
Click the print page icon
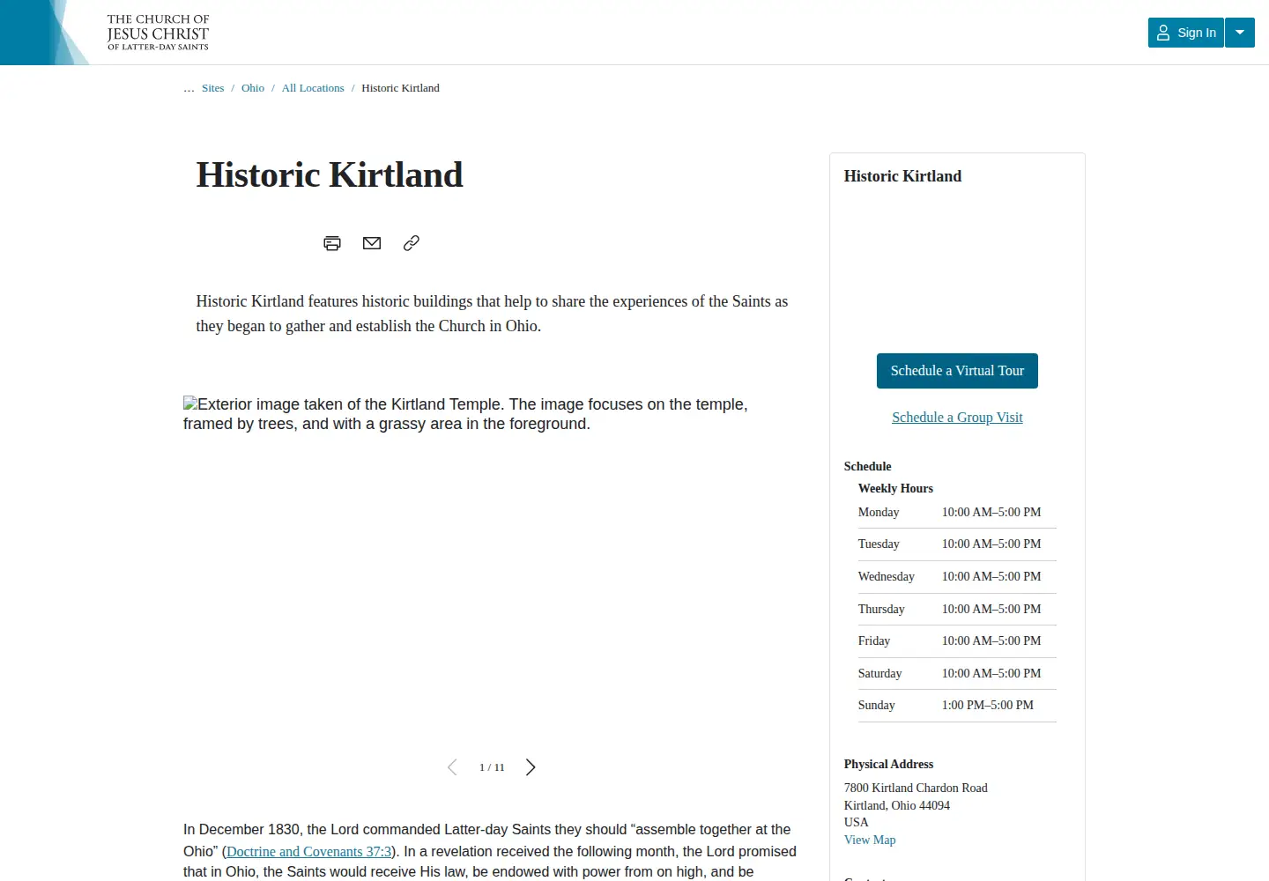coord(332,243)
